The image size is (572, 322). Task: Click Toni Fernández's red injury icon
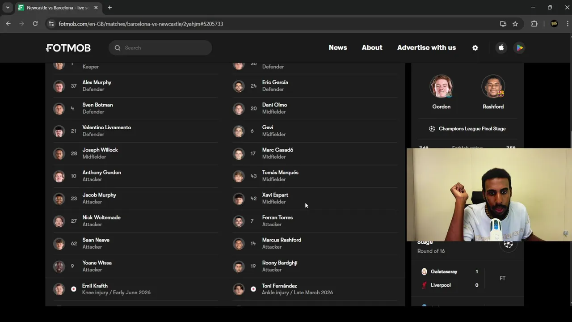(253, 289)
